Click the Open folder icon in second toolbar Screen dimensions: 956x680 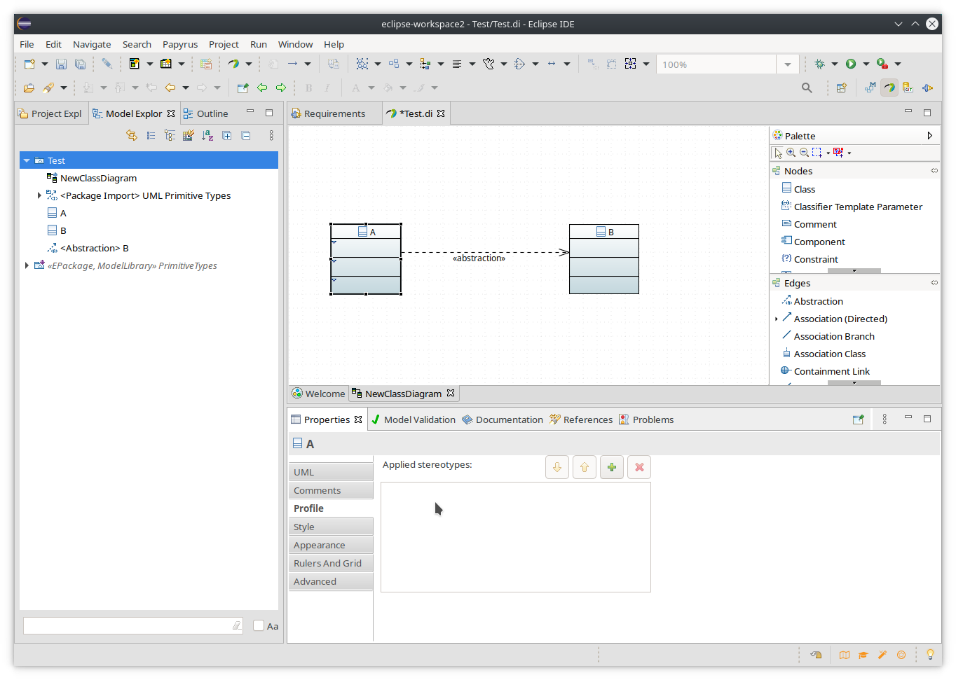tap(29, 88)
